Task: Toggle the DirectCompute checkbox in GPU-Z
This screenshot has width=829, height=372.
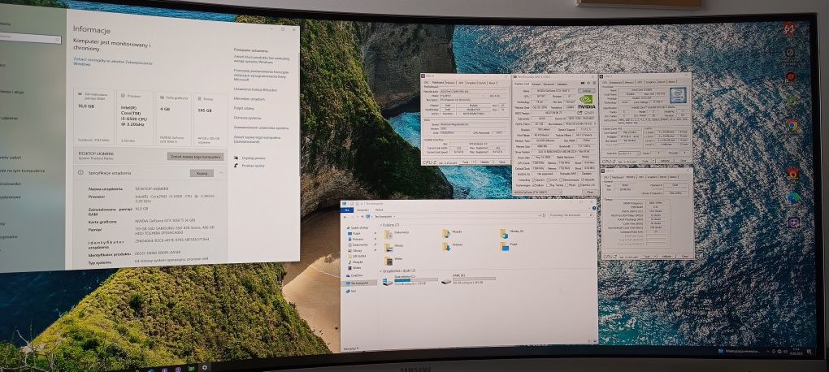Action: click(561, 180)
